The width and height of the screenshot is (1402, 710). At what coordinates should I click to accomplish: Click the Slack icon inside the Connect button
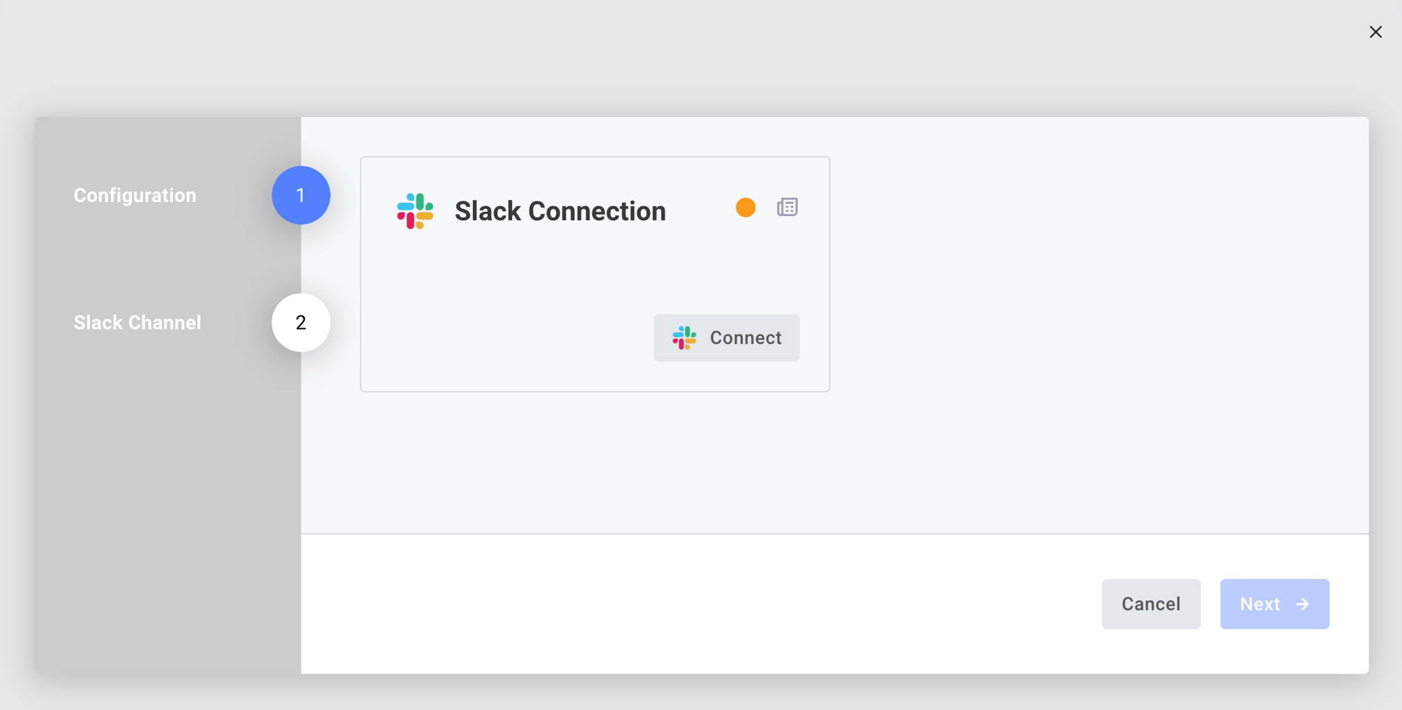point(684,338)
